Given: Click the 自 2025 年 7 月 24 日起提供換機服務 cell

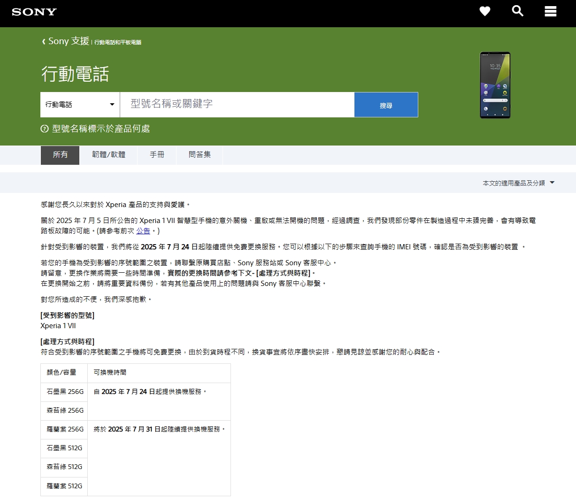Looking at the screenshot, I should (x=159, y=401).
